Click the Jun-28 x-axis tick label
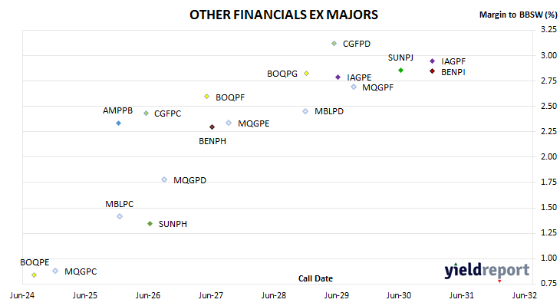This screenshot has width=560, height=306. tap(274, 295)
